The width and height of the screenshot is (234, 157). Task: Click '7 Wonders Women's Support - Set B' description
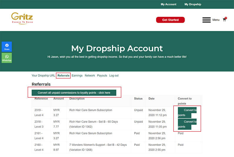pos(98,147)
